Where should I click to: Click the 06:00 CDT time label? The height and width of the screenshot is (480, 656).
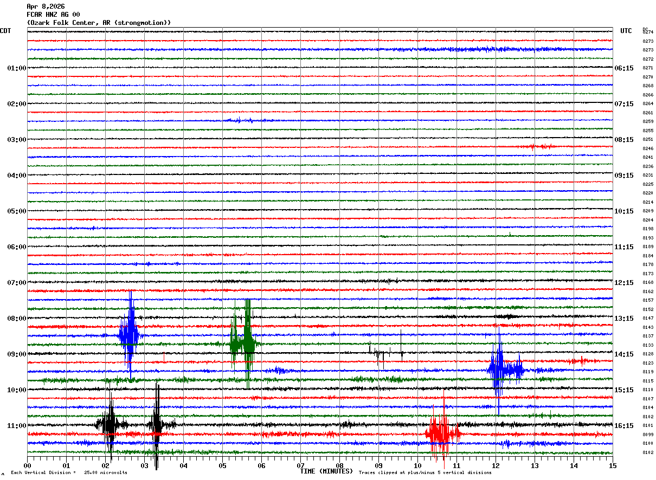[x=17, y=247]
